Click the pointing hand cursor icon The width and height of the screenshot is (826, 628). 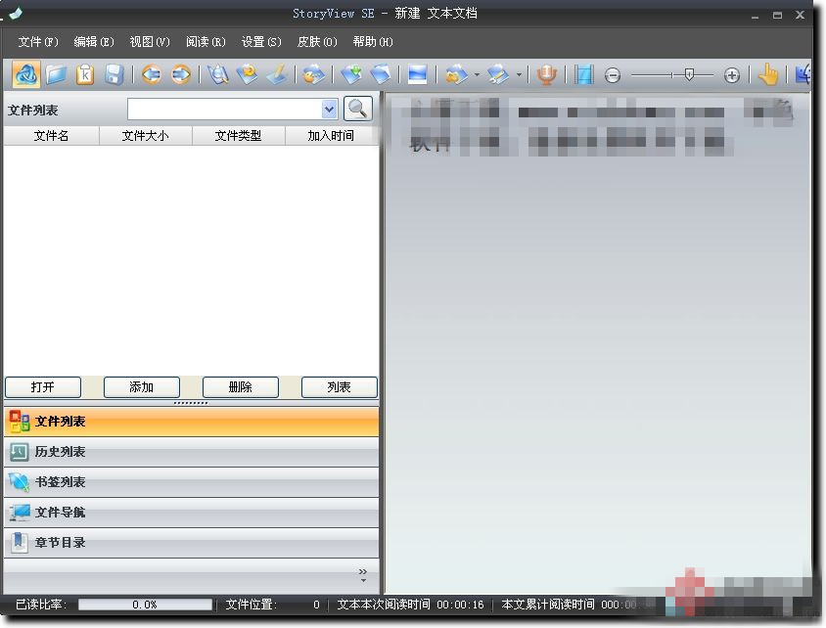768,74
